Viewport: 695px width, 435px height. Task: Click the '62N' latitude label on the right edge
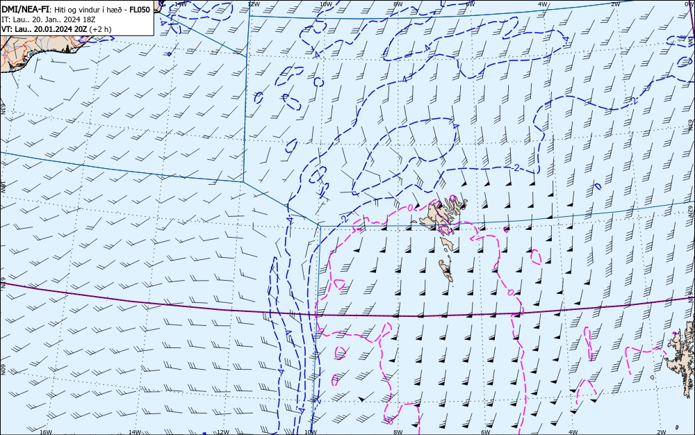pos(690,210)
